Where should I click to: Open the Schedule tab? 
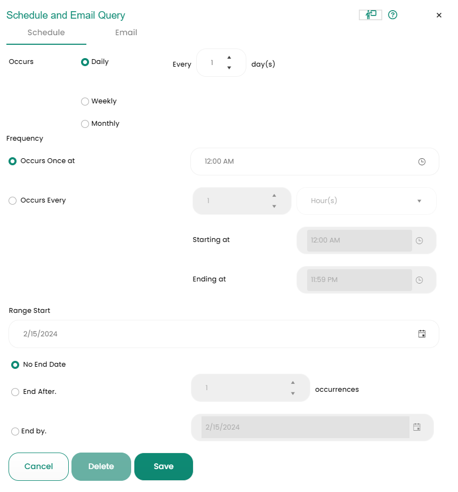click(46, 33)
